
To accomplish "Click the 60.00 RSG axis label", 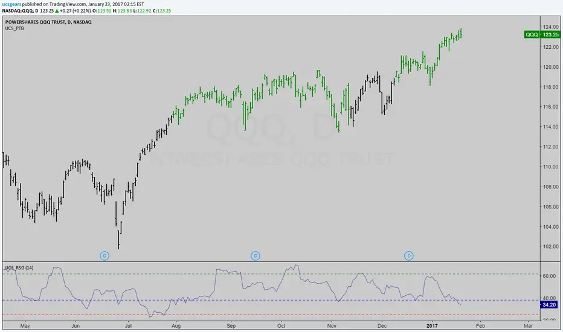I will [x=549, y=276].
